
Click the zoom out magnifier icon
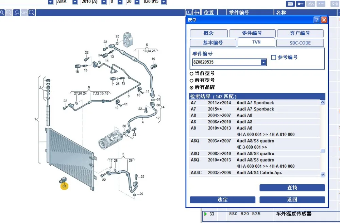point(9,13)
